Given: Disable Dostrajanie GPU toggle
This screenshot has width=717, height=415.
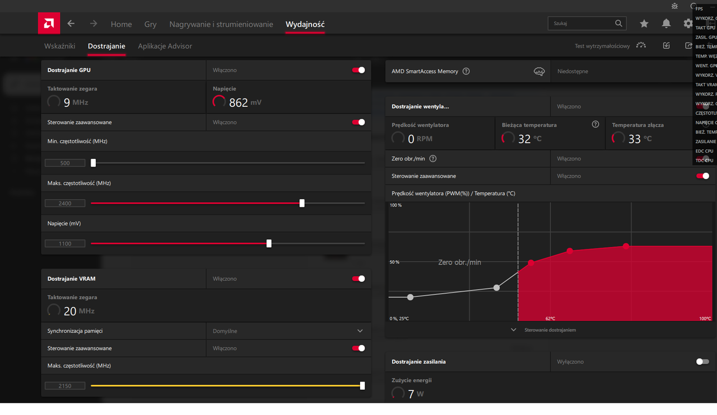Looking at the screenshot, I should (x=358, y=70).
